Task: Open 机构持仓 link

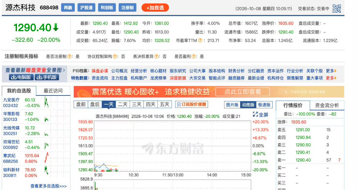Action: coord(276,78)
